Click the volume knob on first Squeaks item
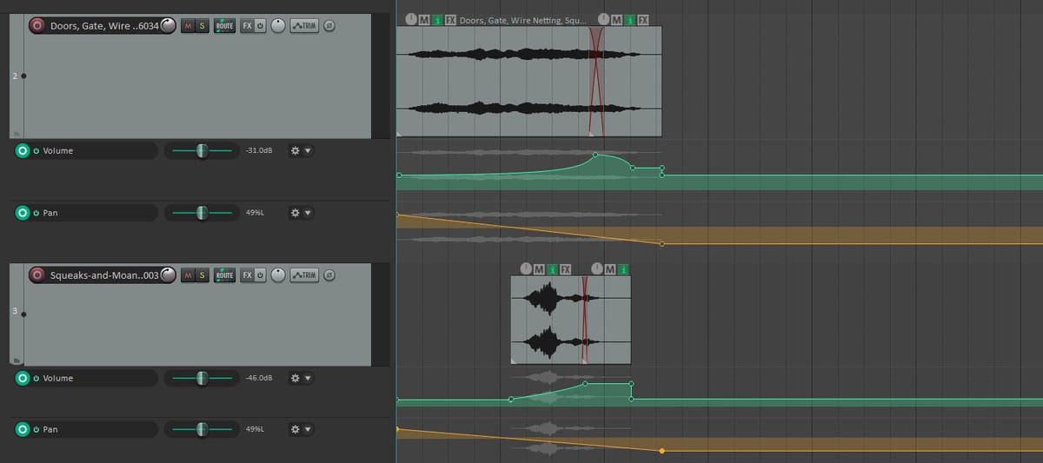 pyautogui.click(x=526, y=269)
